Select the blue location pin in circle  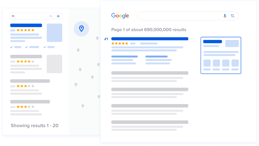tap(81, 29)
